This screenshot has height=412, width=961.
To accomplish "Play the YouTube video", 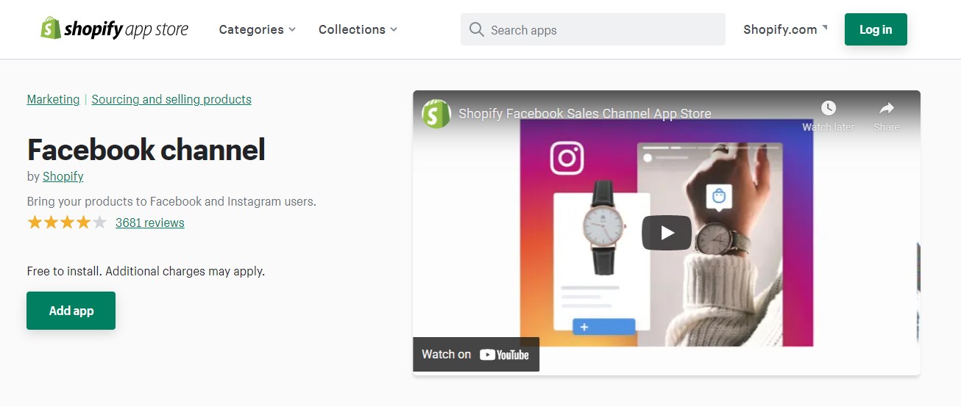I will pos(667,233).
